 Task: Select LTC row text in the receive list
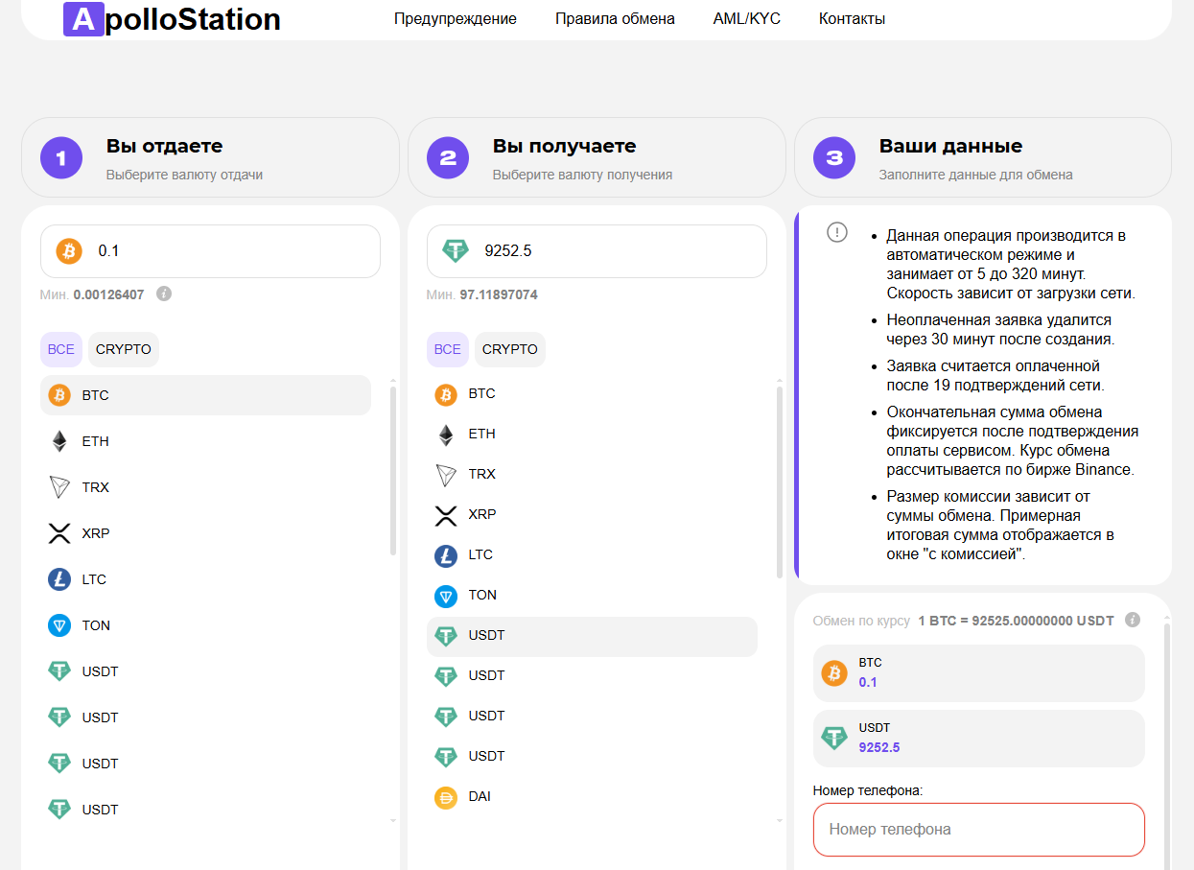[480, 555]
